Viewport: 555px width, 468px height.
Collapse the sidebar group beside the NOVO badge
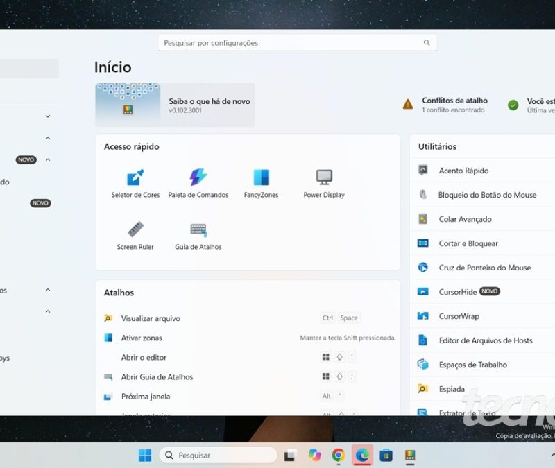48,159
